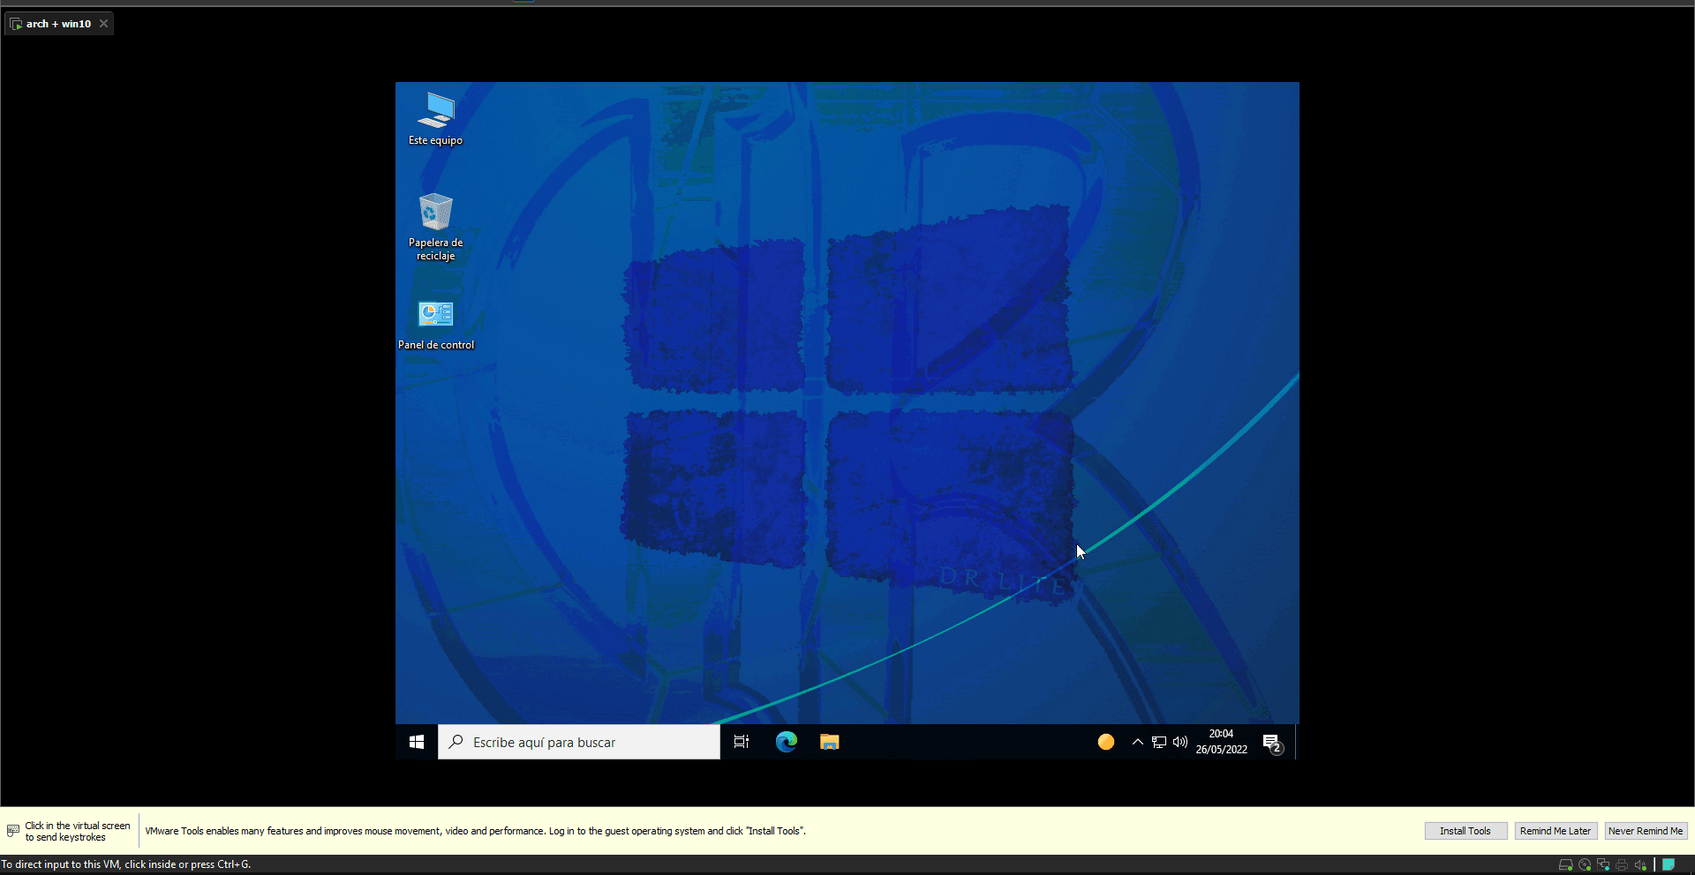Open Microsoft Edge from the guest taskbar
The width and height of the screenshot is (1695, 875).
[x=786, y=742]
